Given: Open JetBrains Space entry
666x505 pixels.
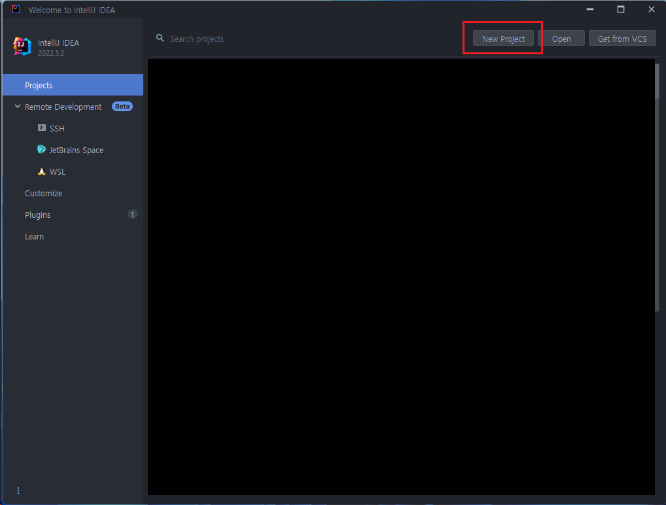Looking at the screenshot, I should click(76, 150).
